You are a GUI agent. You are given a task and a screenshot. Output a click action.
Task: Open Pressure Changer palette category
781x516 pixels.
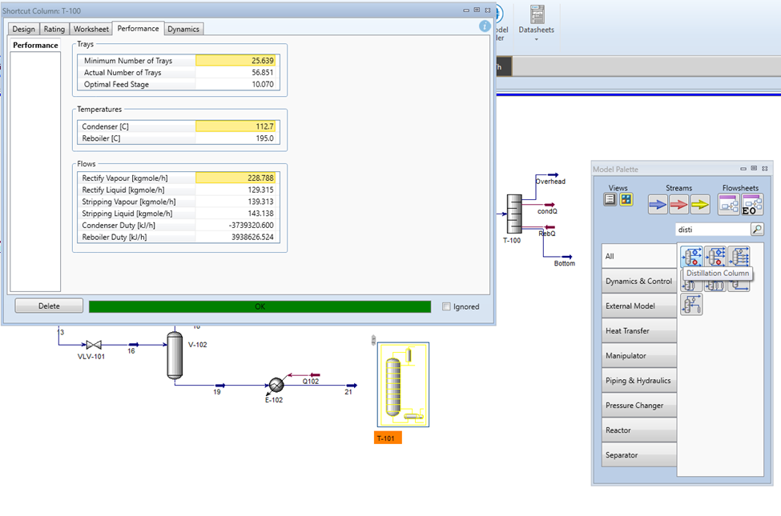coord(639,406)
